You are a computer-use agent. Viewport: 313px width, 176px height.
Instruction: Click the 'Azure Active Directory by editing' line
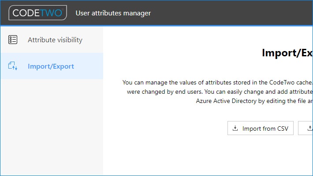(254, 101)
